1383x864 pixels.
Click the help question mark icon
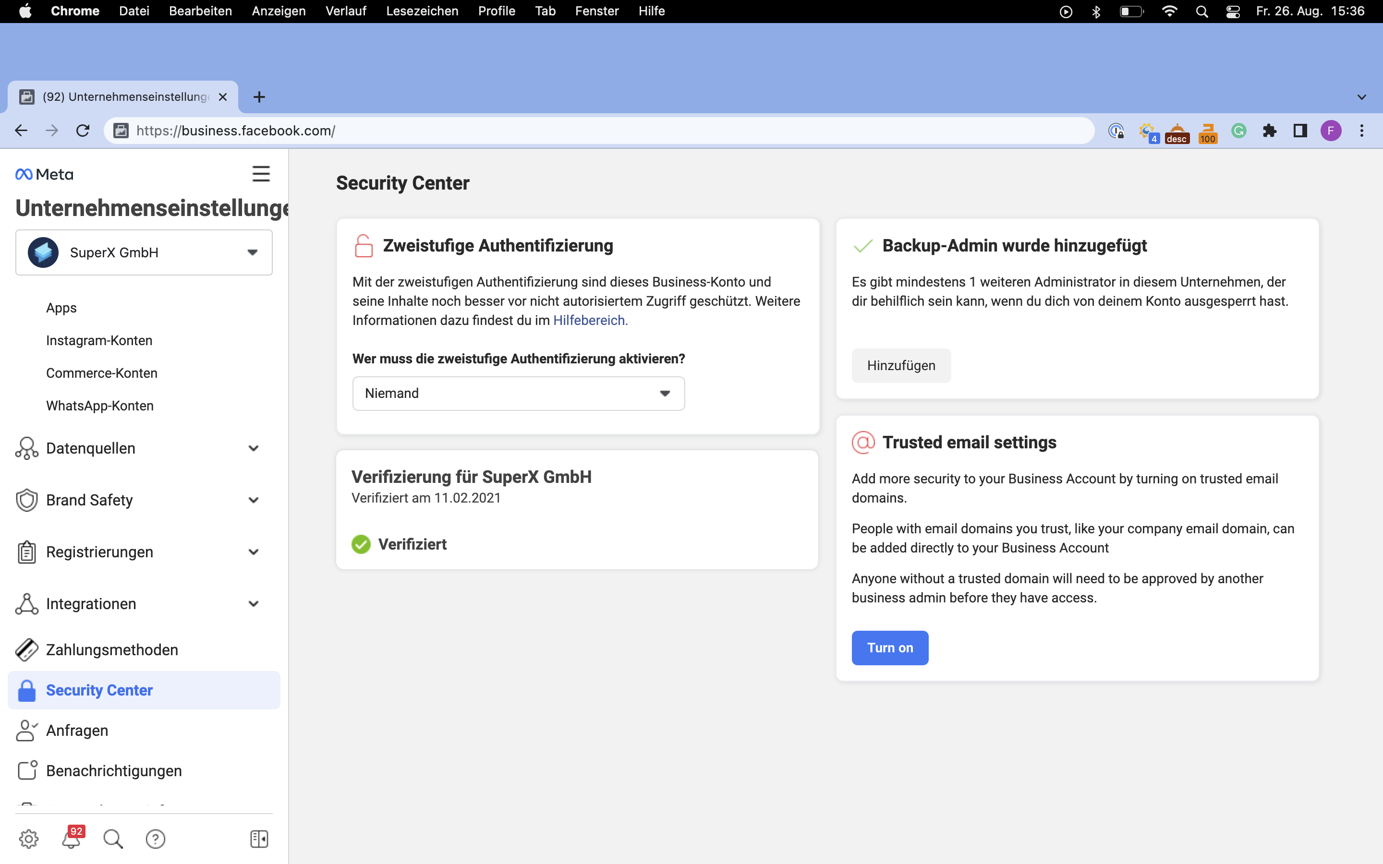(156, 838)
